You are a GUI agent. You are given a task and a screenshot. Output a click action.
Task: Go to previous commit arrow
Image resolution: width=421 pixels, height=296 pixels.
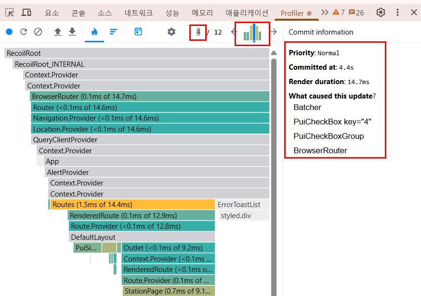[234, 32]
